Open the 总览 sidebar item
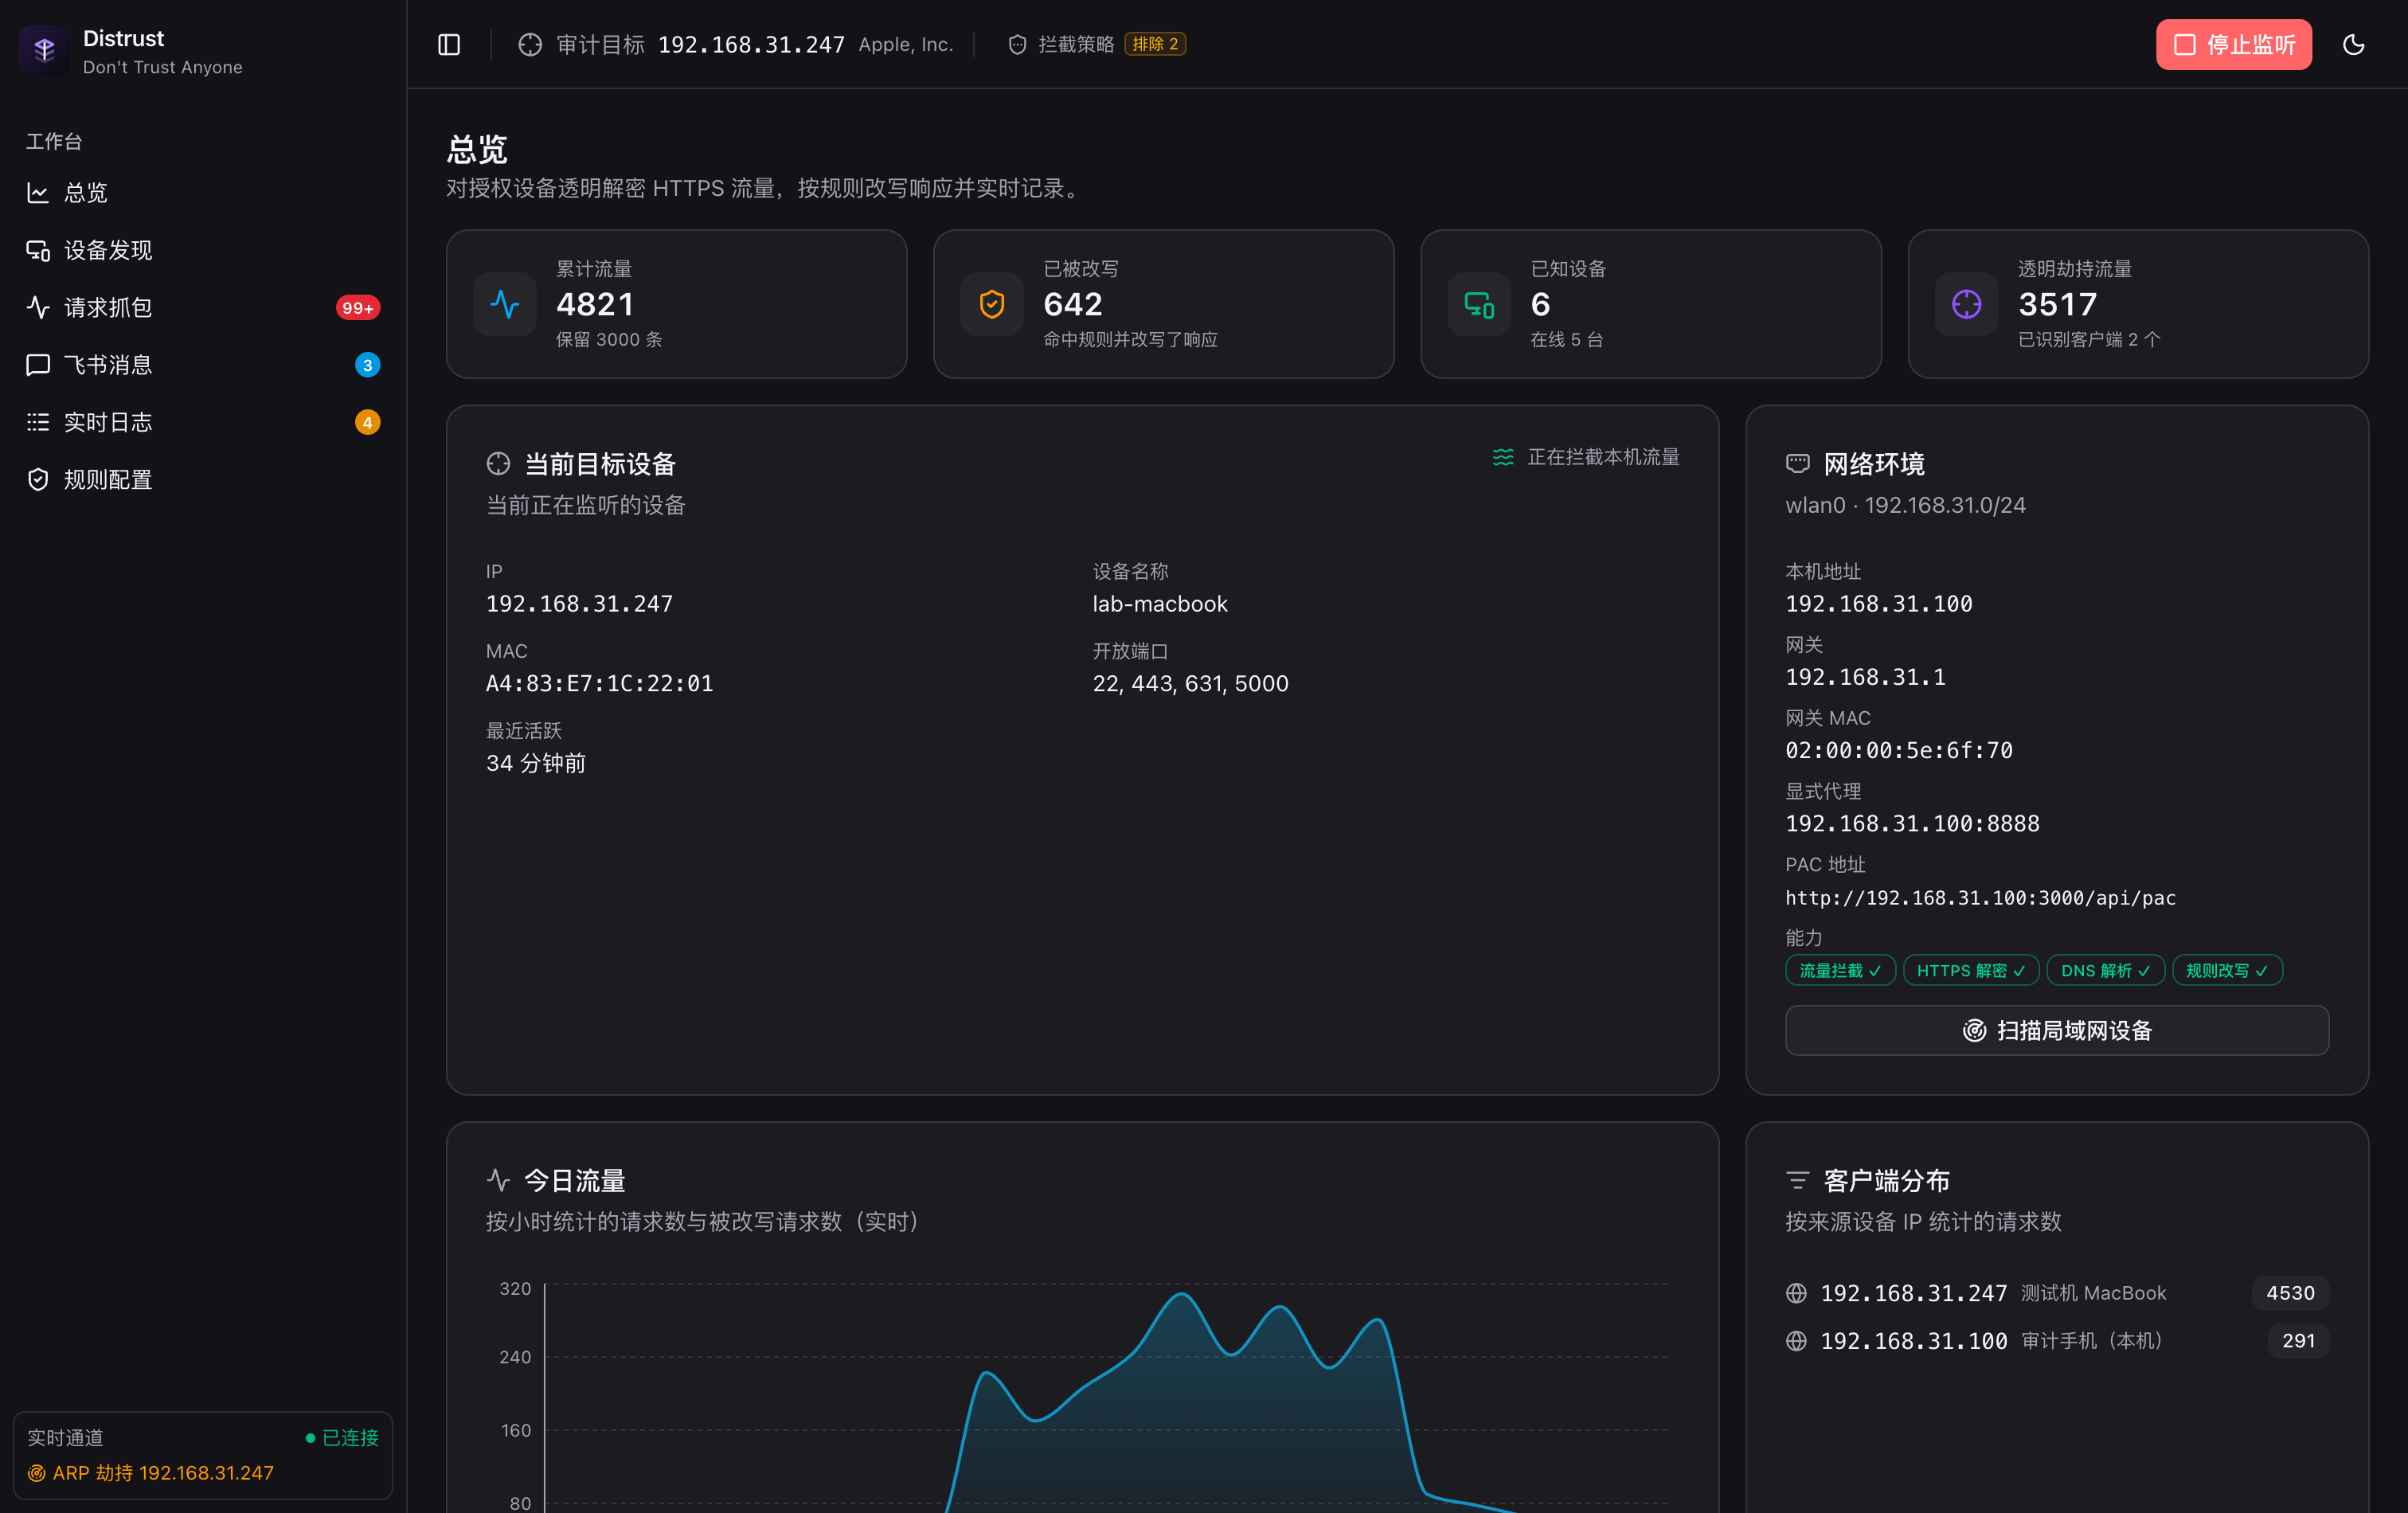 pos(203,192)
